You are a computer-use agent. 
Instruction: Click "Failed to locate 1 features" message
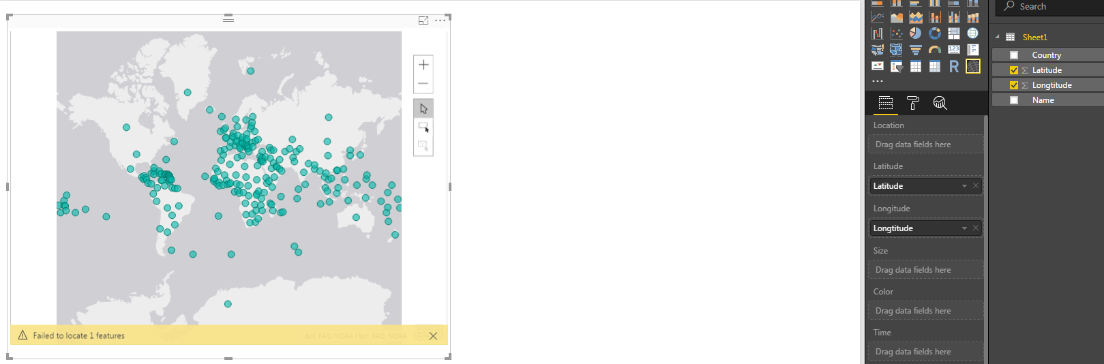pos(79,335)
